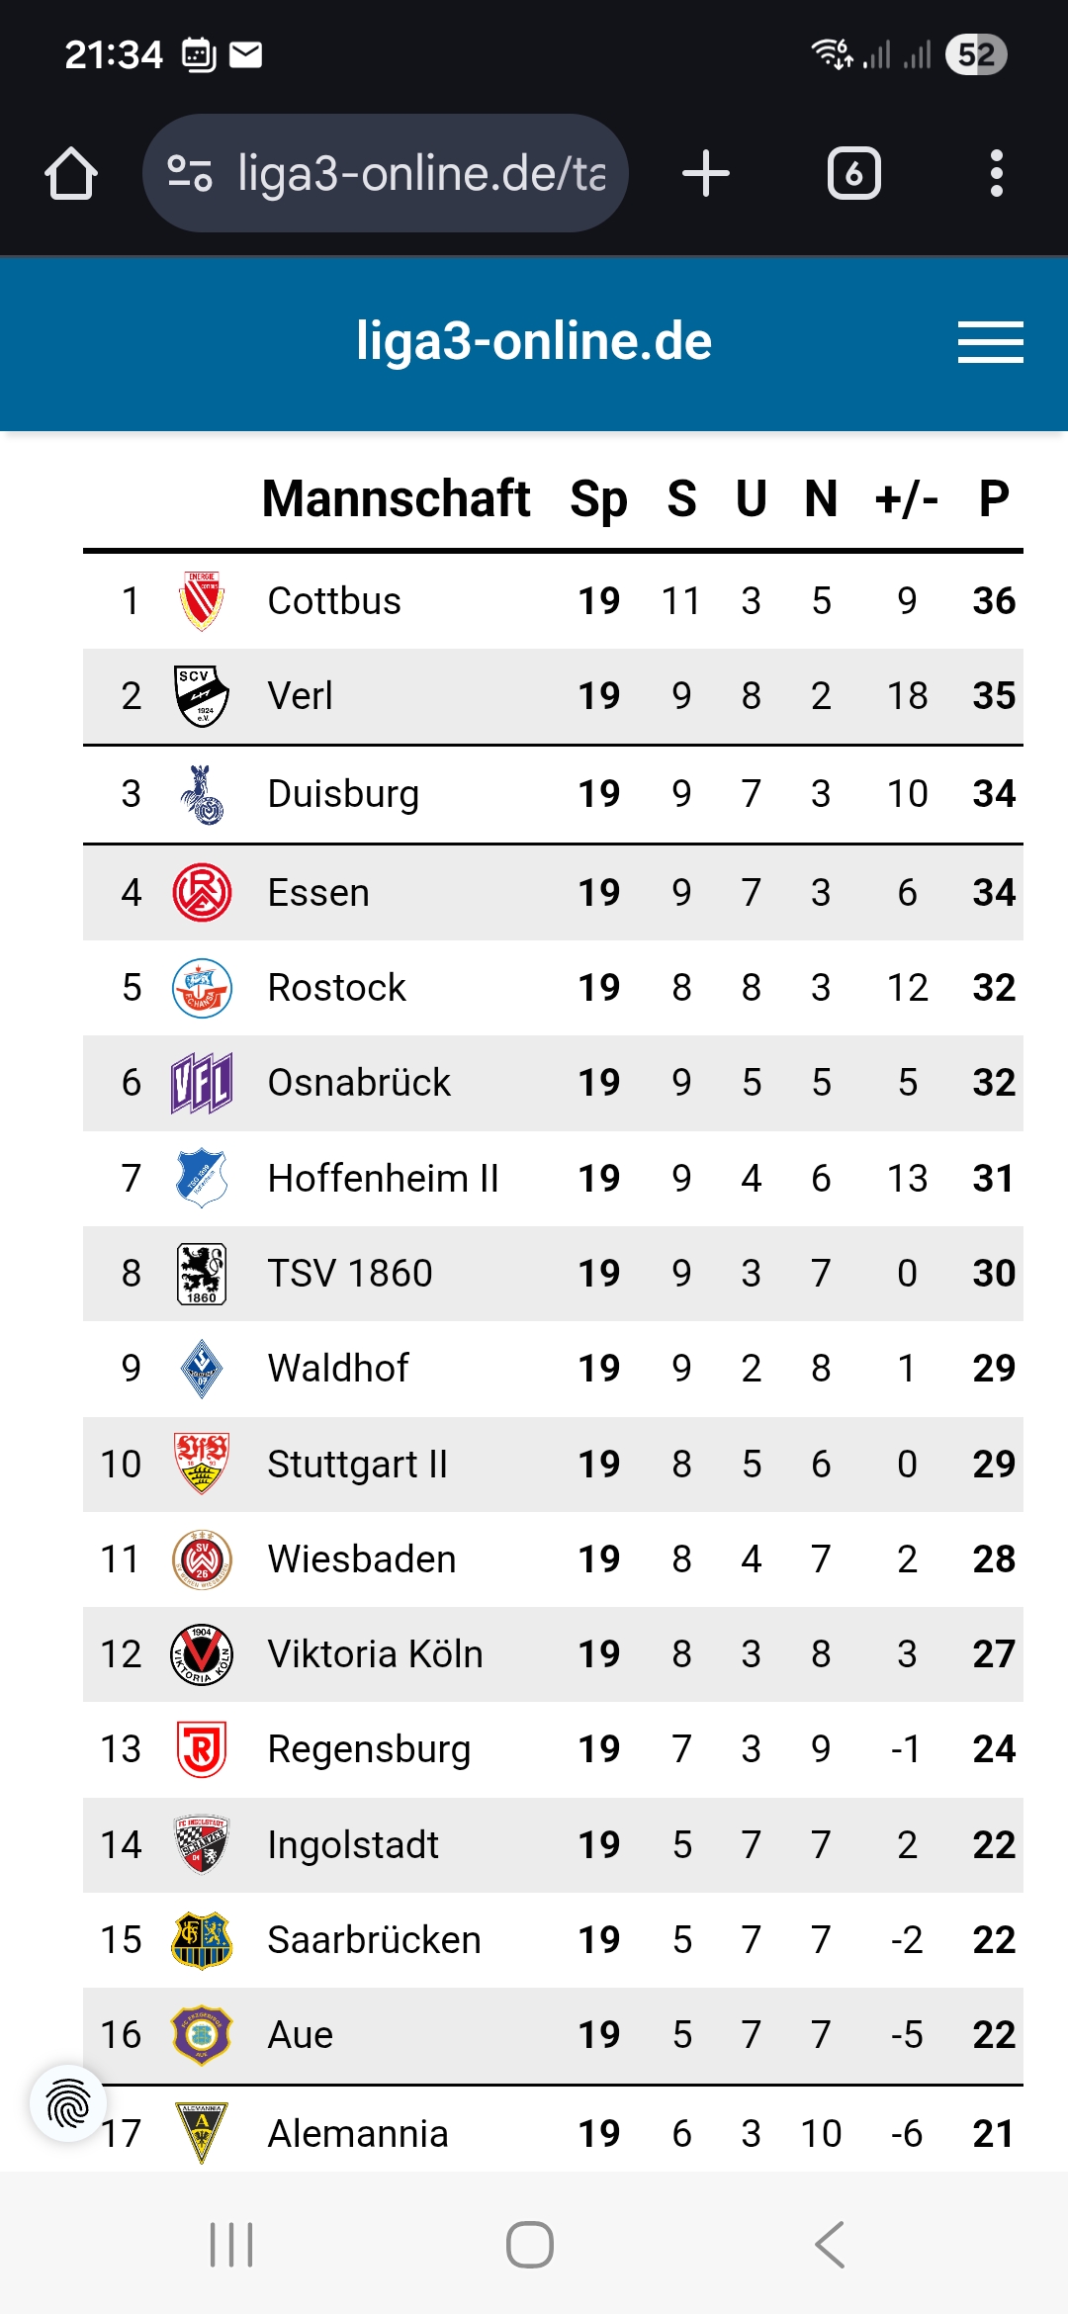Select the Hoffenheim II team name

pyautogui.click(x=383, y=1179)
